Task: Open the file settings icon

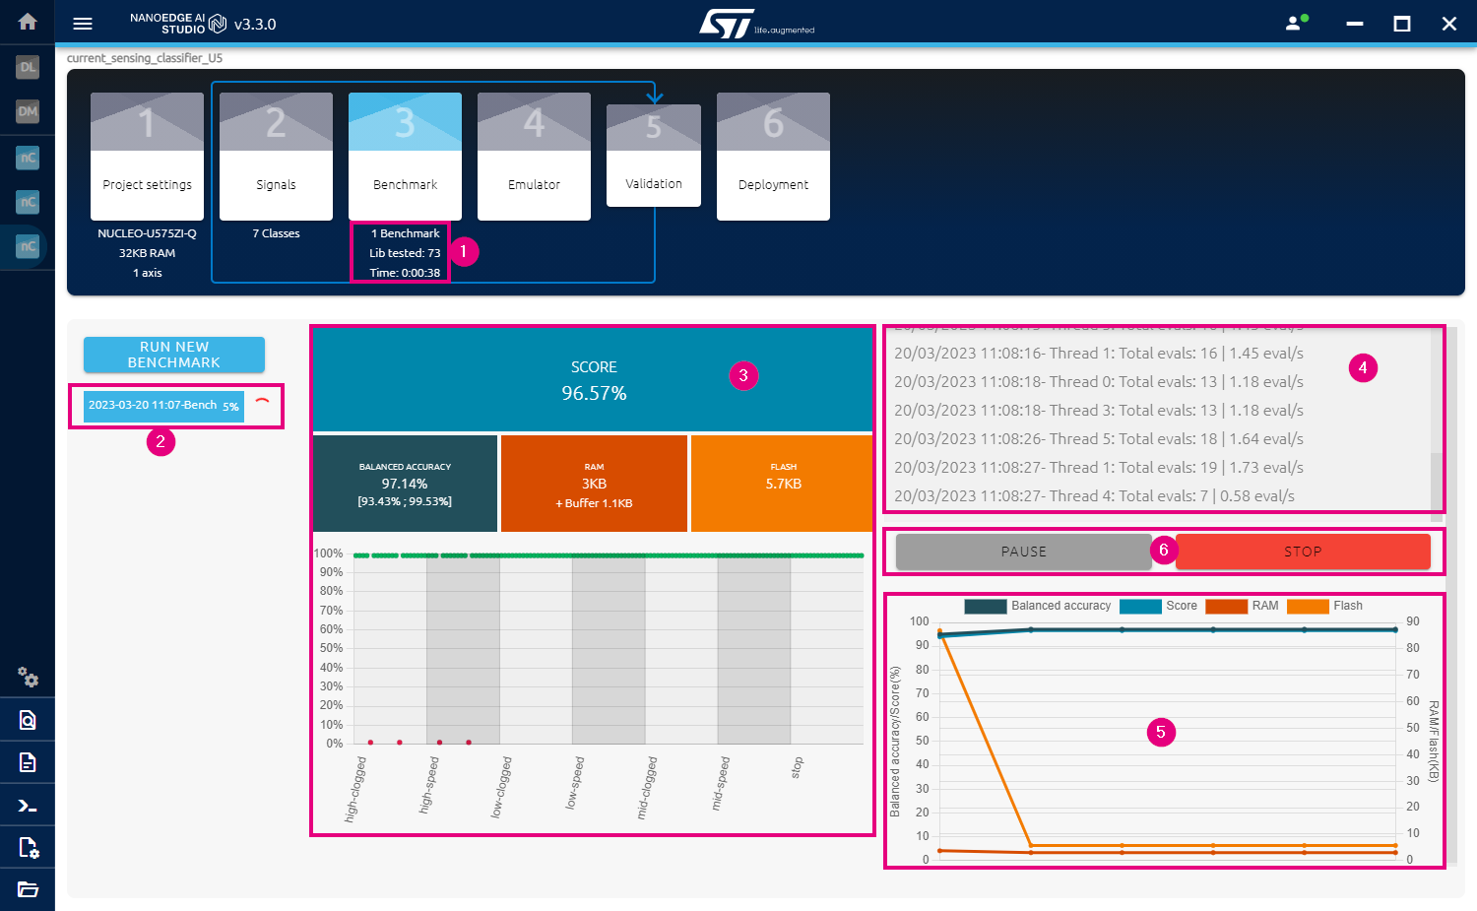Action: tap(28, 847)
